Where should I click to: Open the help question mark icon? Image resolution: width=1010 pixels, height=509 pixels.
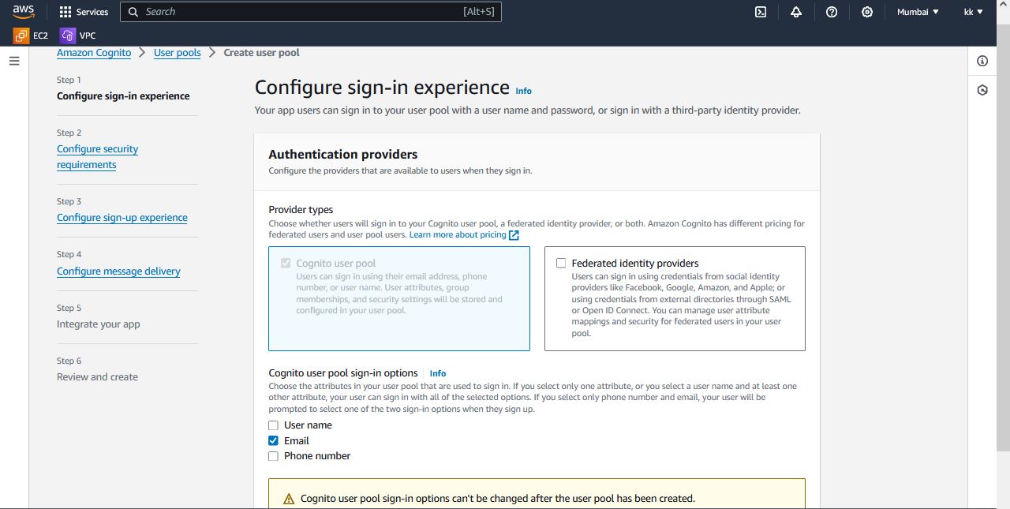tap(832, 12)
